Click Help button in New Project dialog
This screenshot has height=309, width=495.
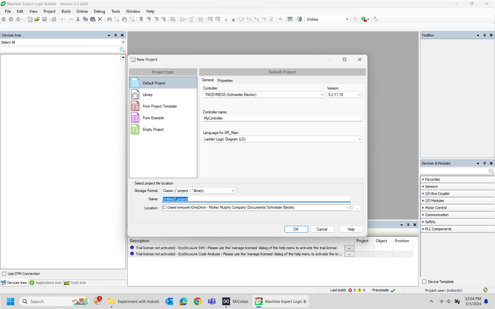(x=351, y=229)
